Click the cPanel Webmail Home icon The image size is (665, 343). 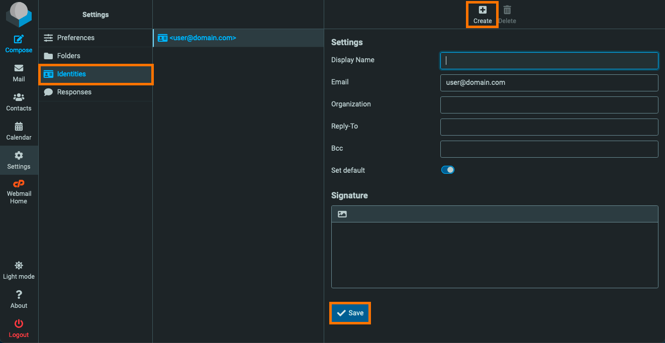[19, 184]
